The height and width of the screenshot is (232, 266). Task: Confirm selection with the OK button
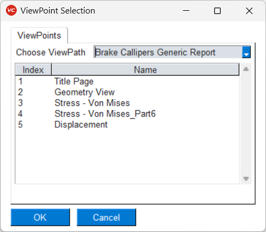point(40,217)
